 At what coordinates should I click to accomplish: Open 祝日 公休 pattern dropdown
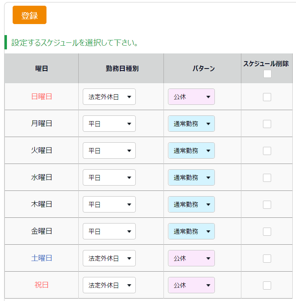[x=191, y=285]
